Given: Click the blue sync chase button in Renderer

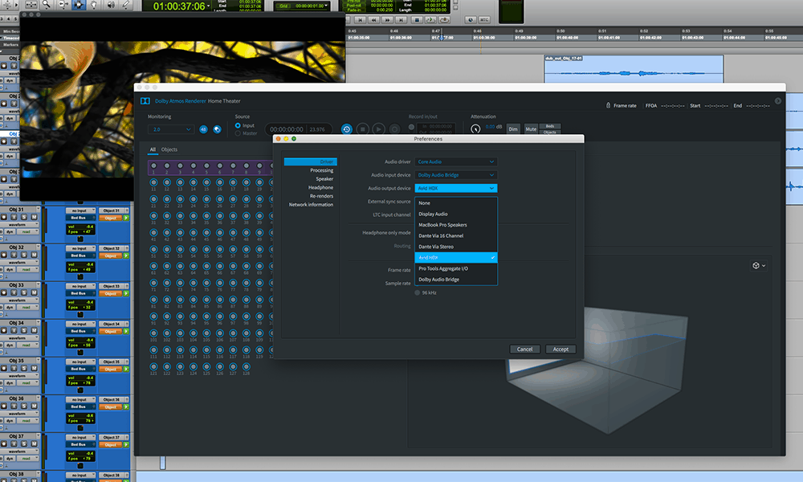Looking at the screenshot, I should [347, 129].
